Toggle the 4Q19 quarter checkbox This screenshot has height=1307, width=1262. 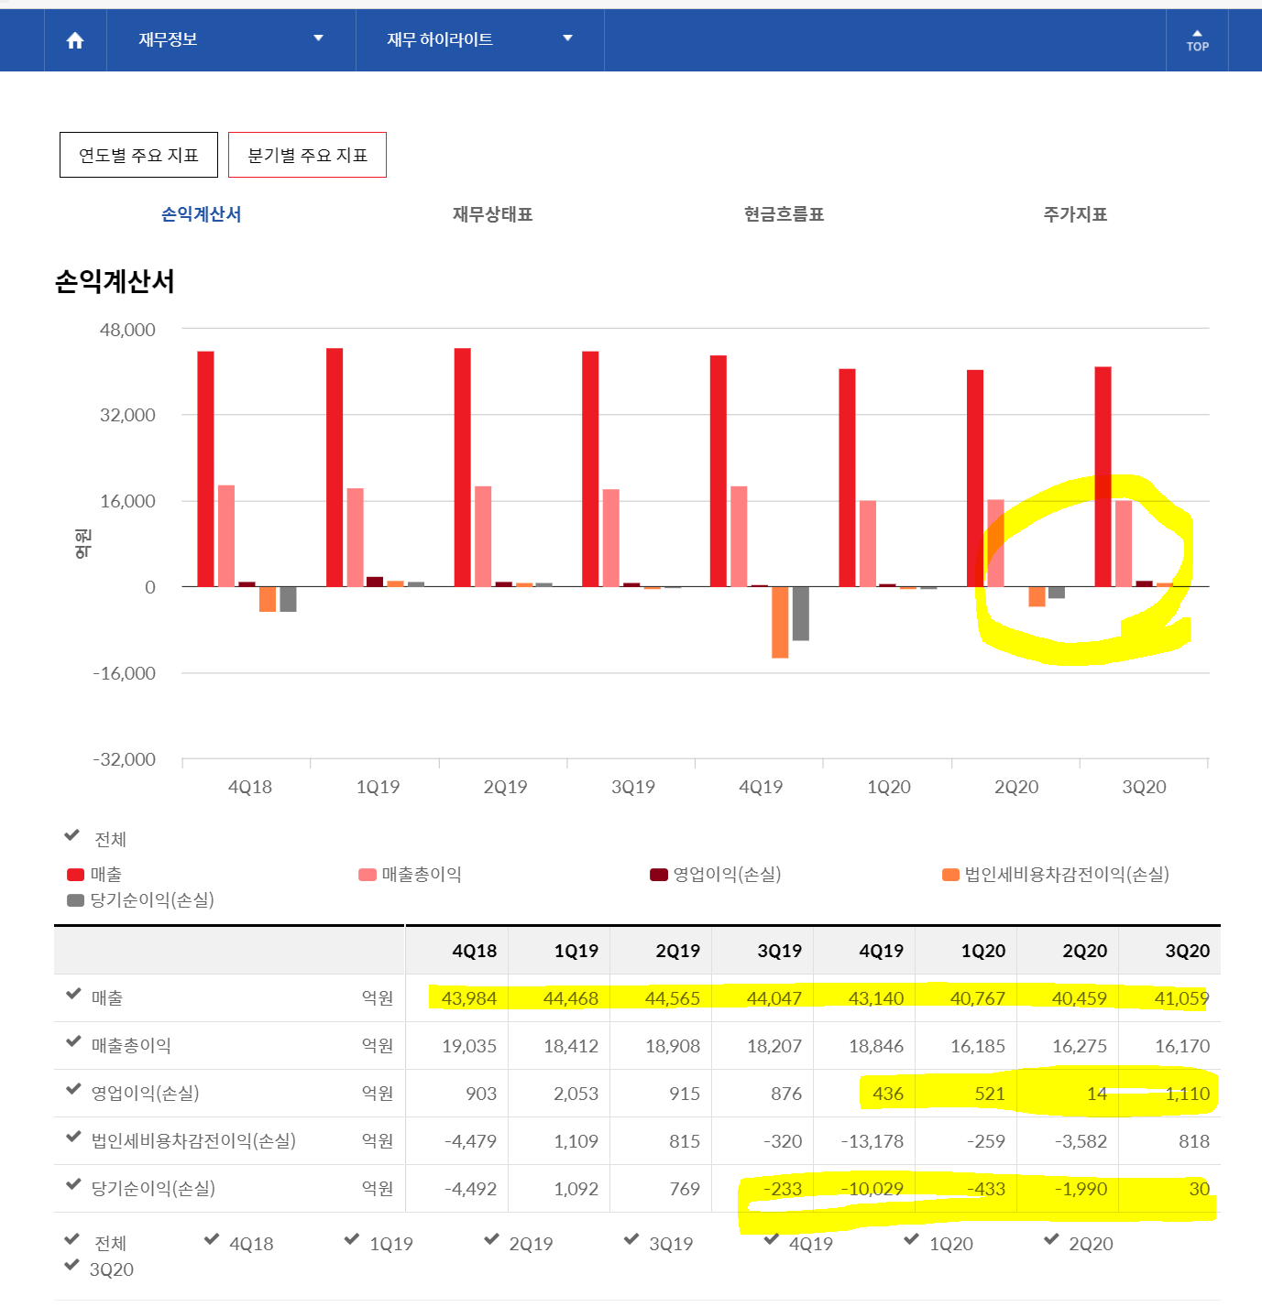pos(772,1239)
